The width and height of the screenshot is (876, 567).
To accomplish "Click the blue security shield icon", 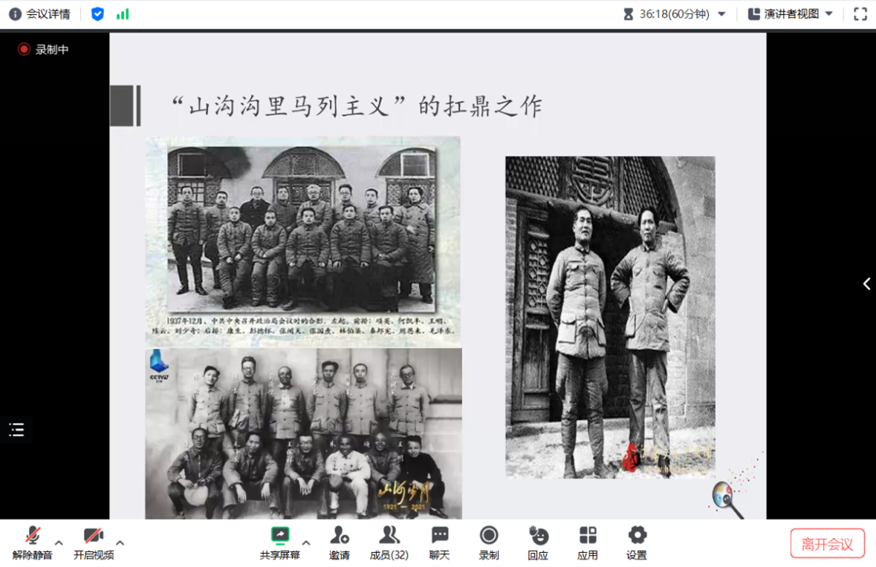I will point(97,14).
